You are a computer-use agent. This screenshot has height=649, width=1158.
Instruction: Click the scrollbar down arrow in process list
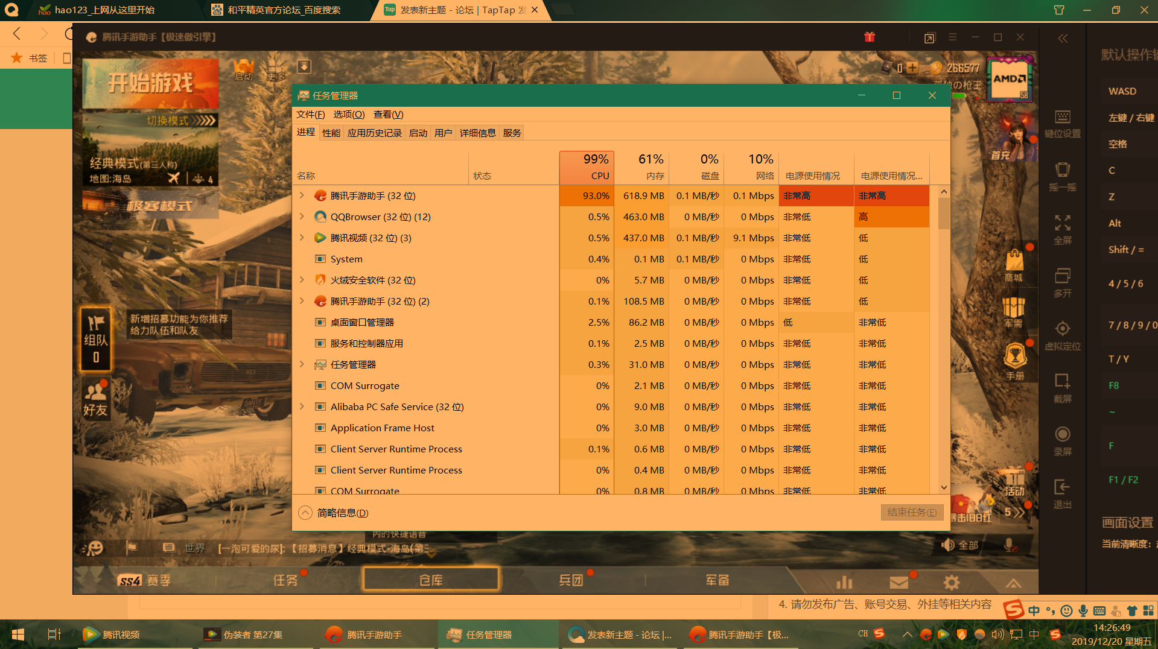pos(944,487)
